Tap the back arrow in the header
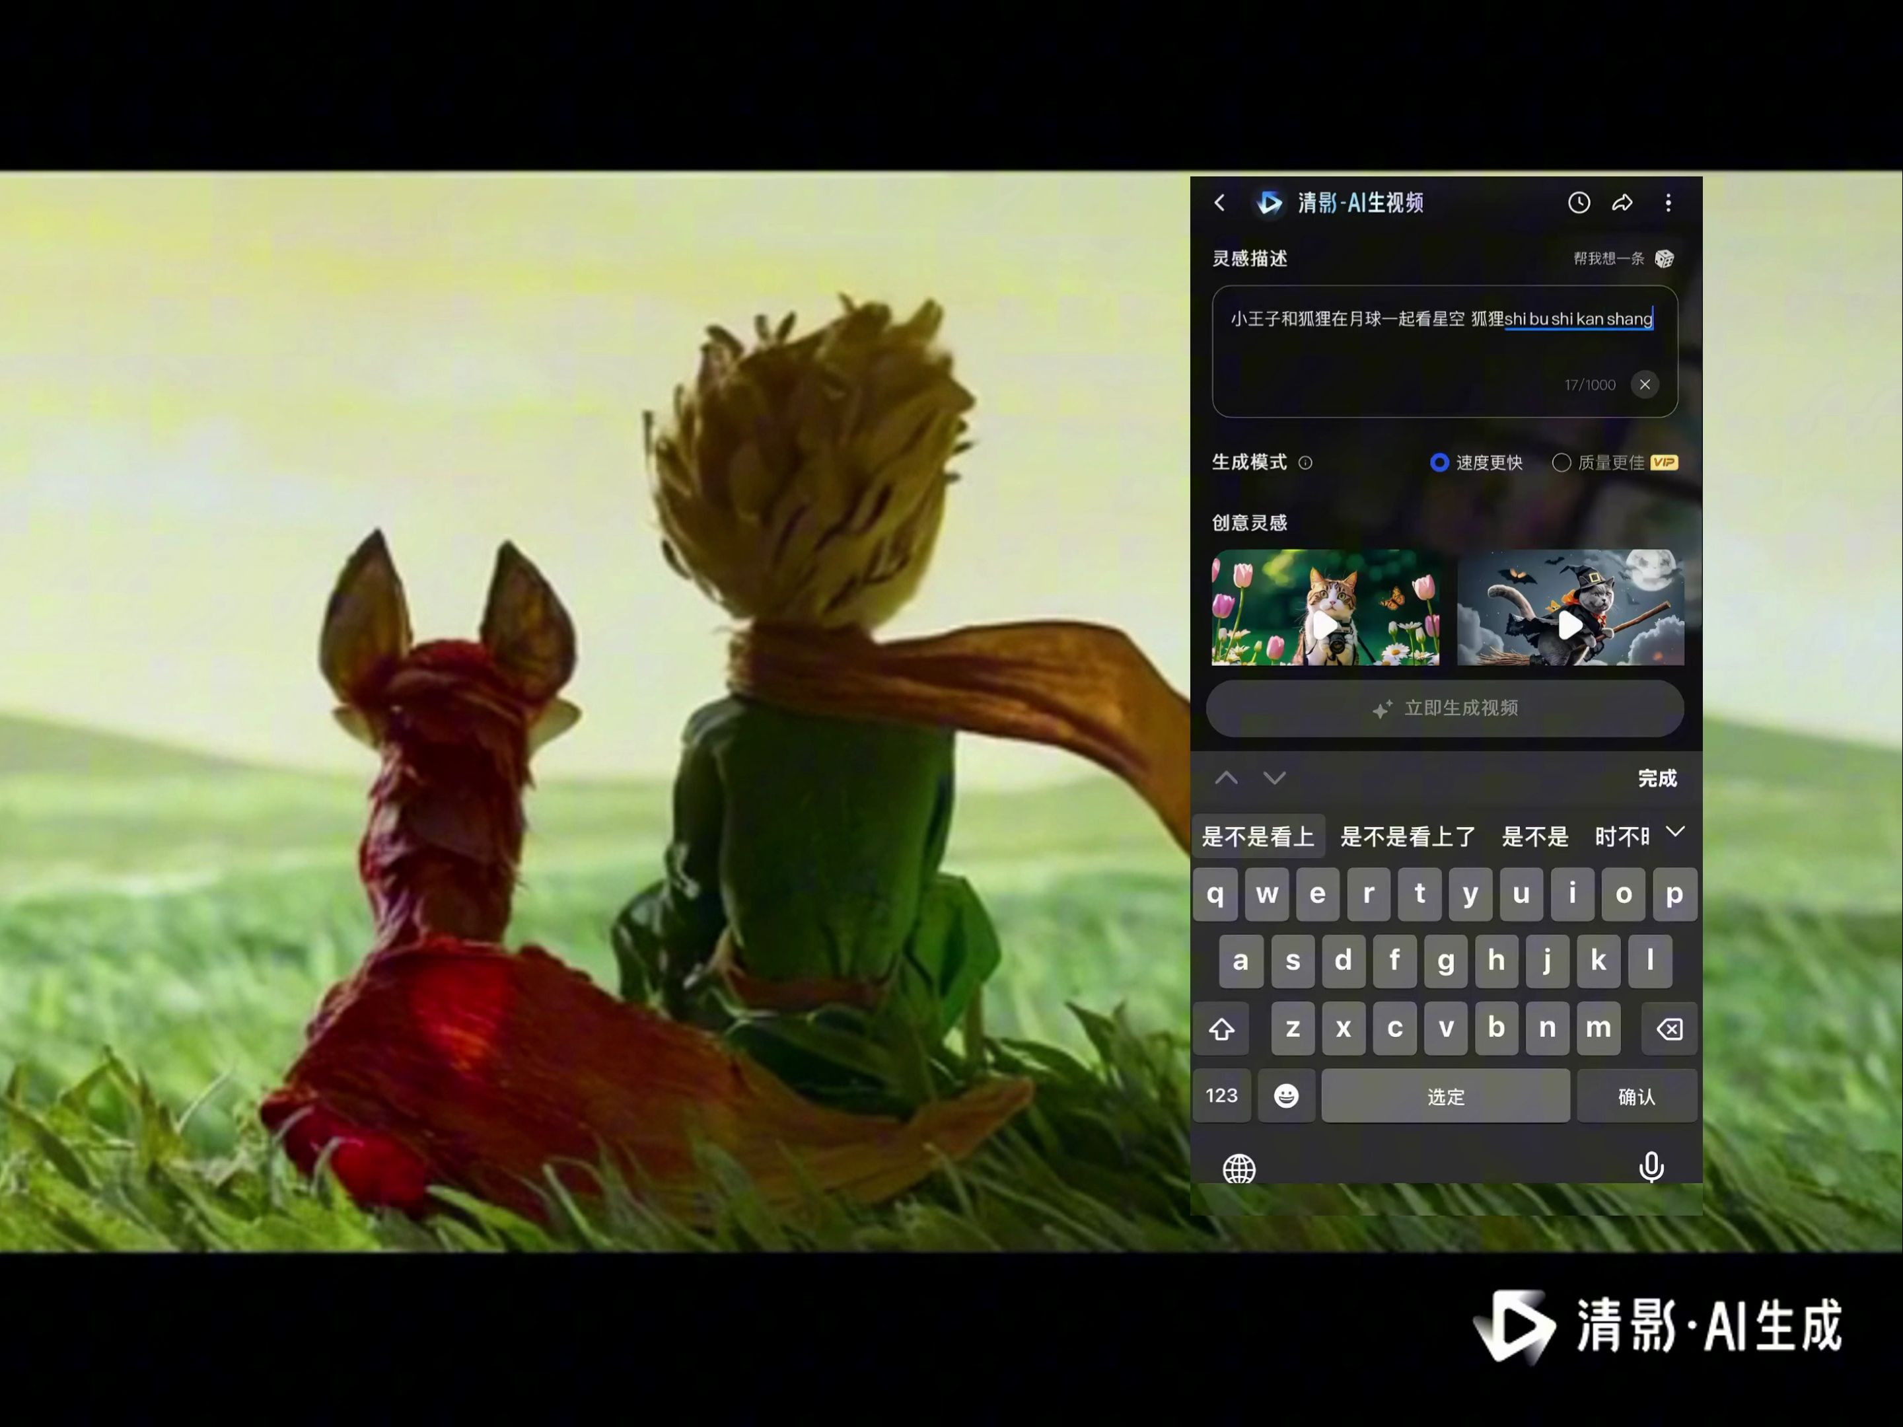 click(1219, 203)
